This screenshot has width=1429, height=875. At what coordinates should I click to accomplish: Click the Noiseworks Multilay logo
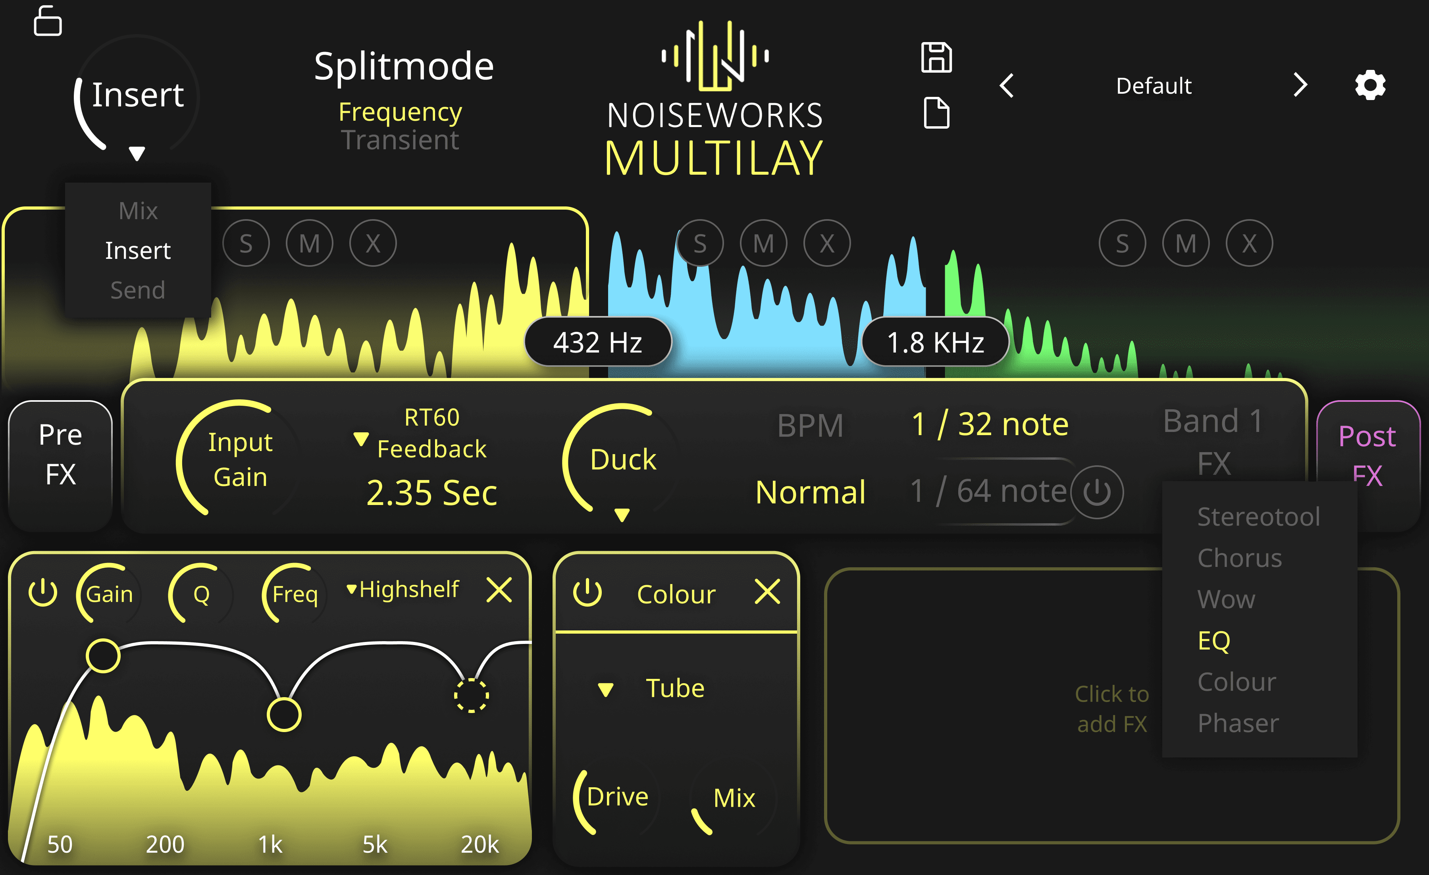coord(714,98)
